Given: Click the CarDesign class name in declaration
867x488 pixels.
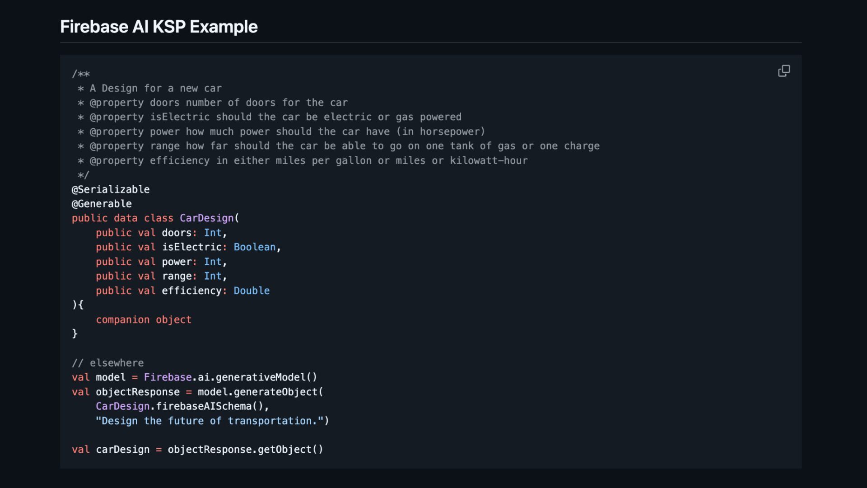Looking at the screenshot, I should [207, 218].
